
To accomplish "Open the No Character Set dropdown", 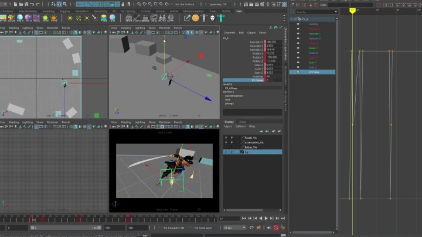I will point(173,228).
